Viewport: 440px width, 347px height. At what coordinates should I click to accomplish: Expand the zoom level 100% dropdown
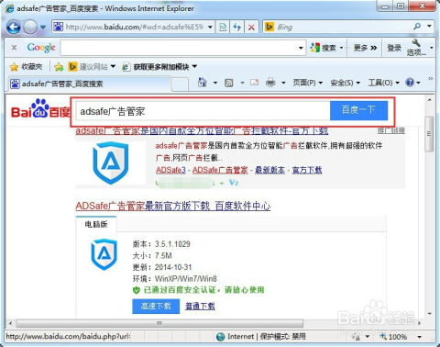click(x=420, y=337)
